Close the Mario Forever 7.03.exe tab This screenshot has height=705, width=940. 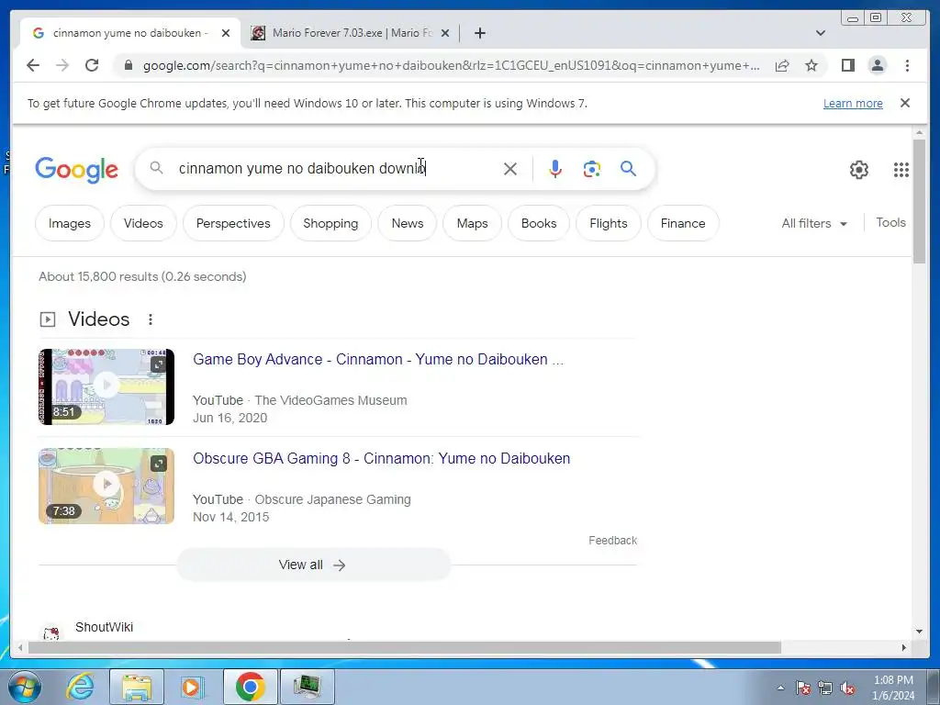445,33
